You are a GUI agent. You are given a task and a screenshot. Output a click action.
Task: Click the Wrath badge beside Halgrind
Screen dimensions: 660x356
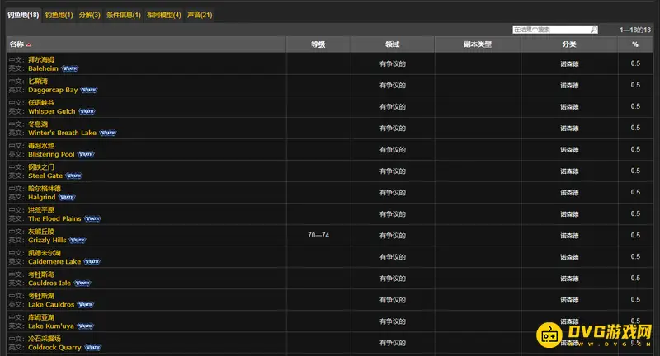click(x=67, y=197)
